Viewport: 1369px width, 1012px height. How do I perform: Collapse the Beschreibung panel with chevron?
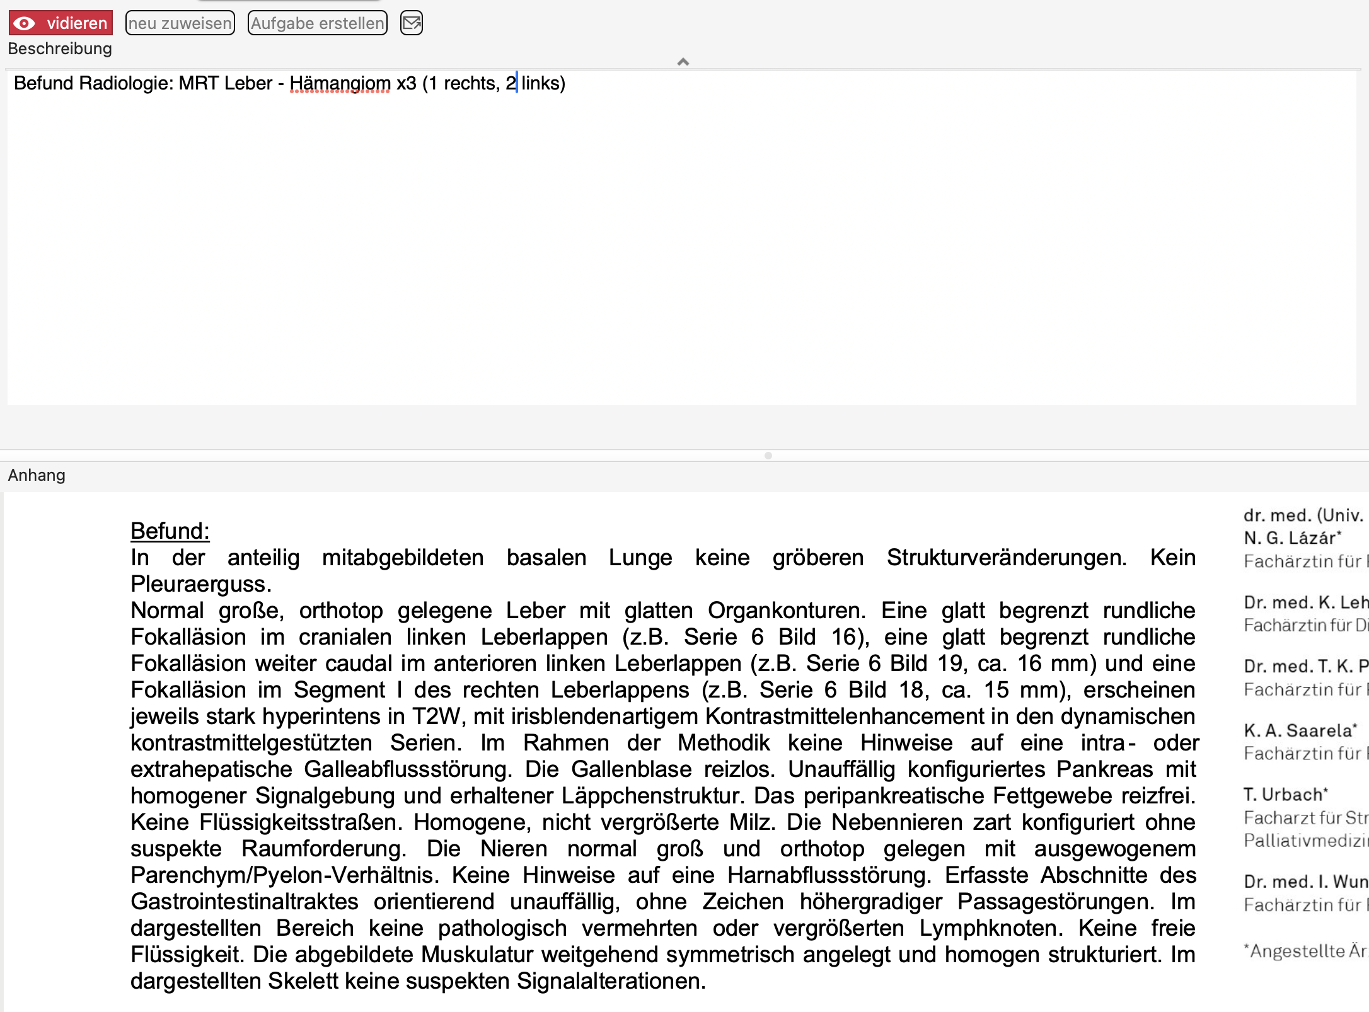[683, 62]
